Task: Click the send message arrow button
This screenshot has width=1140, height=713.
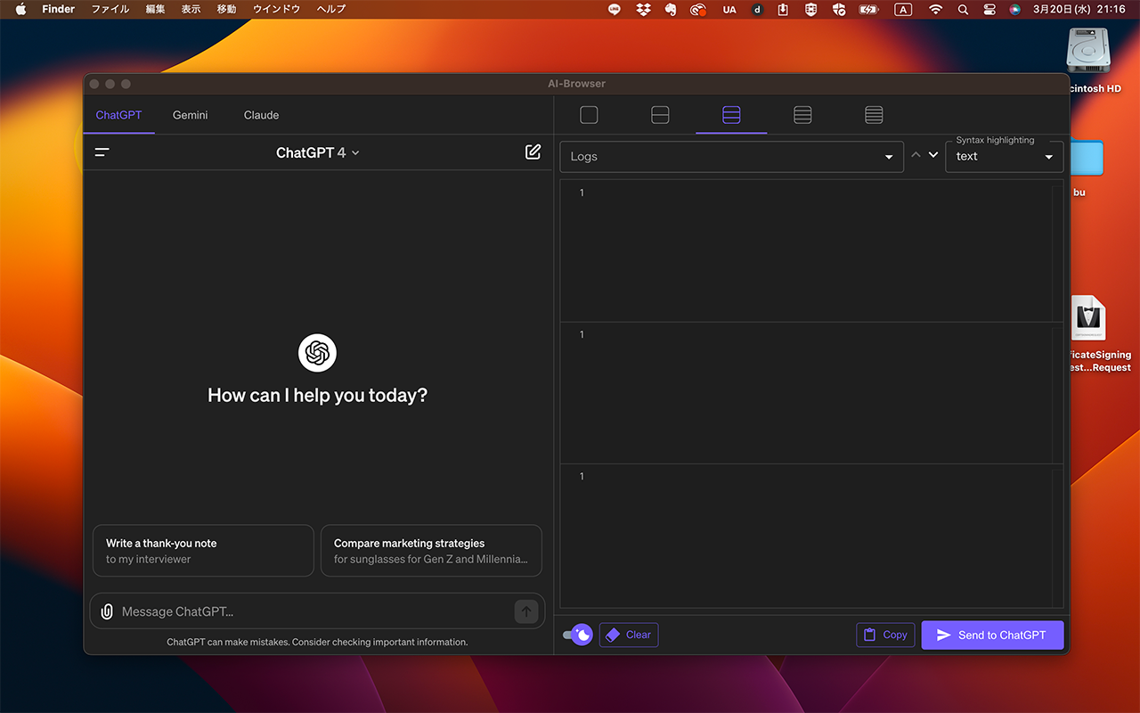Action: [x=526, y=611]
